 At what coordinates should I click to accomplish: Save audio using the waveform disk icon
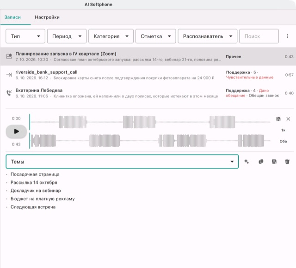[x=278, y=119]
